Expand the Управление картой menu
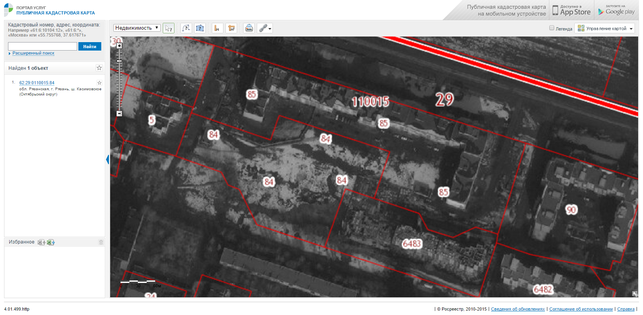 pyautogui.click(x=606, y=28)
